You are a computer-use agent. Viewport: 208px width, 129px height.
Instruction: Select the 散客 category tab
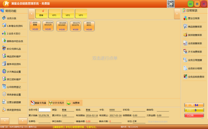41,13
